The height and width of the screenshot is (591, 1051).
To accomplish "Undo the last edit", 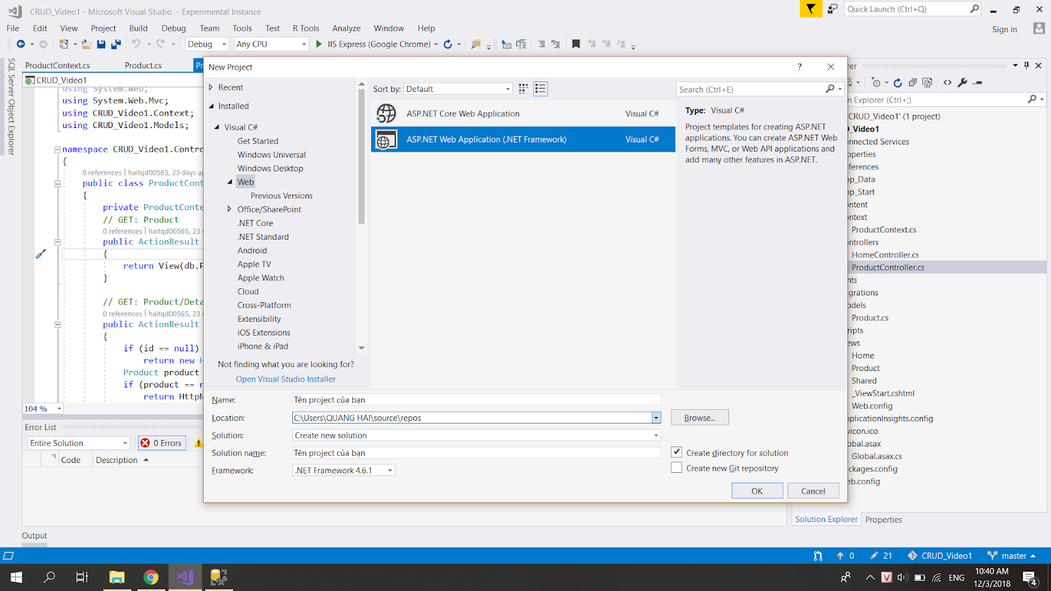I will (x=135, y=44).
